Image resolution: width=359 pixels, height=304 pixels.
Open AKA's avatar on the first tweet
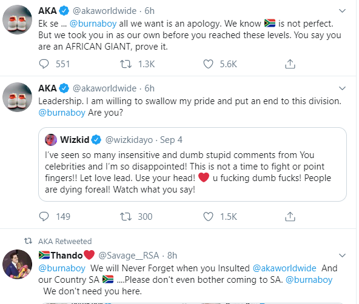point(17,19)
